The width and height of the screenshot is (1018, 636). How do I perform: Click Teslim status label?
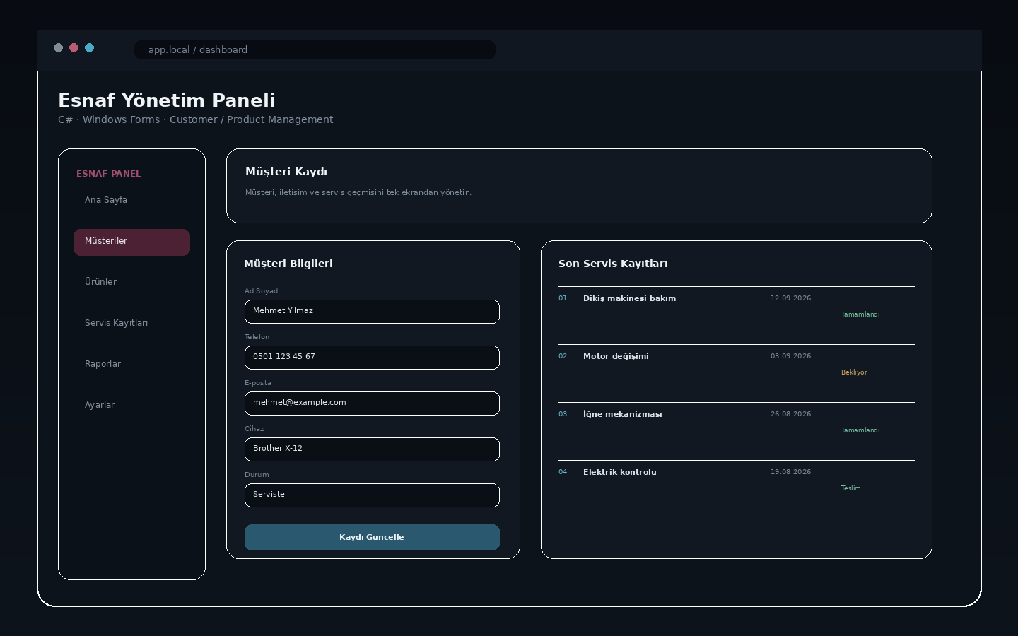[850, 488]
